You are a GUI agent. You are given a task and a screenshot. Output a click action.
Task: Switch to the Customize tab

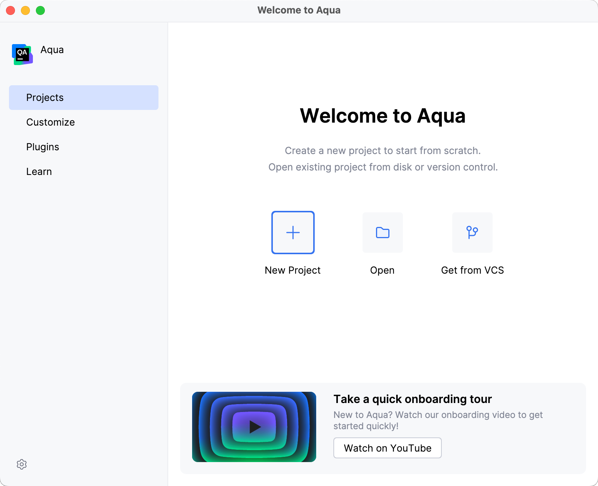point(84,122)
